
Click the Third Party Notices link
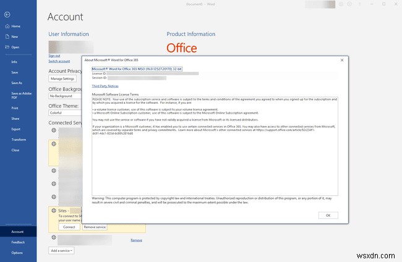point(105,86)
